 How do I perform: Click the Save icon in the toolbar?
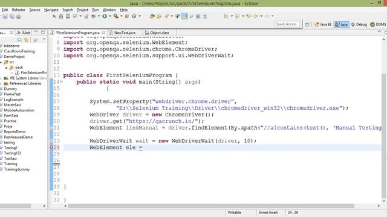coord(5,16)
